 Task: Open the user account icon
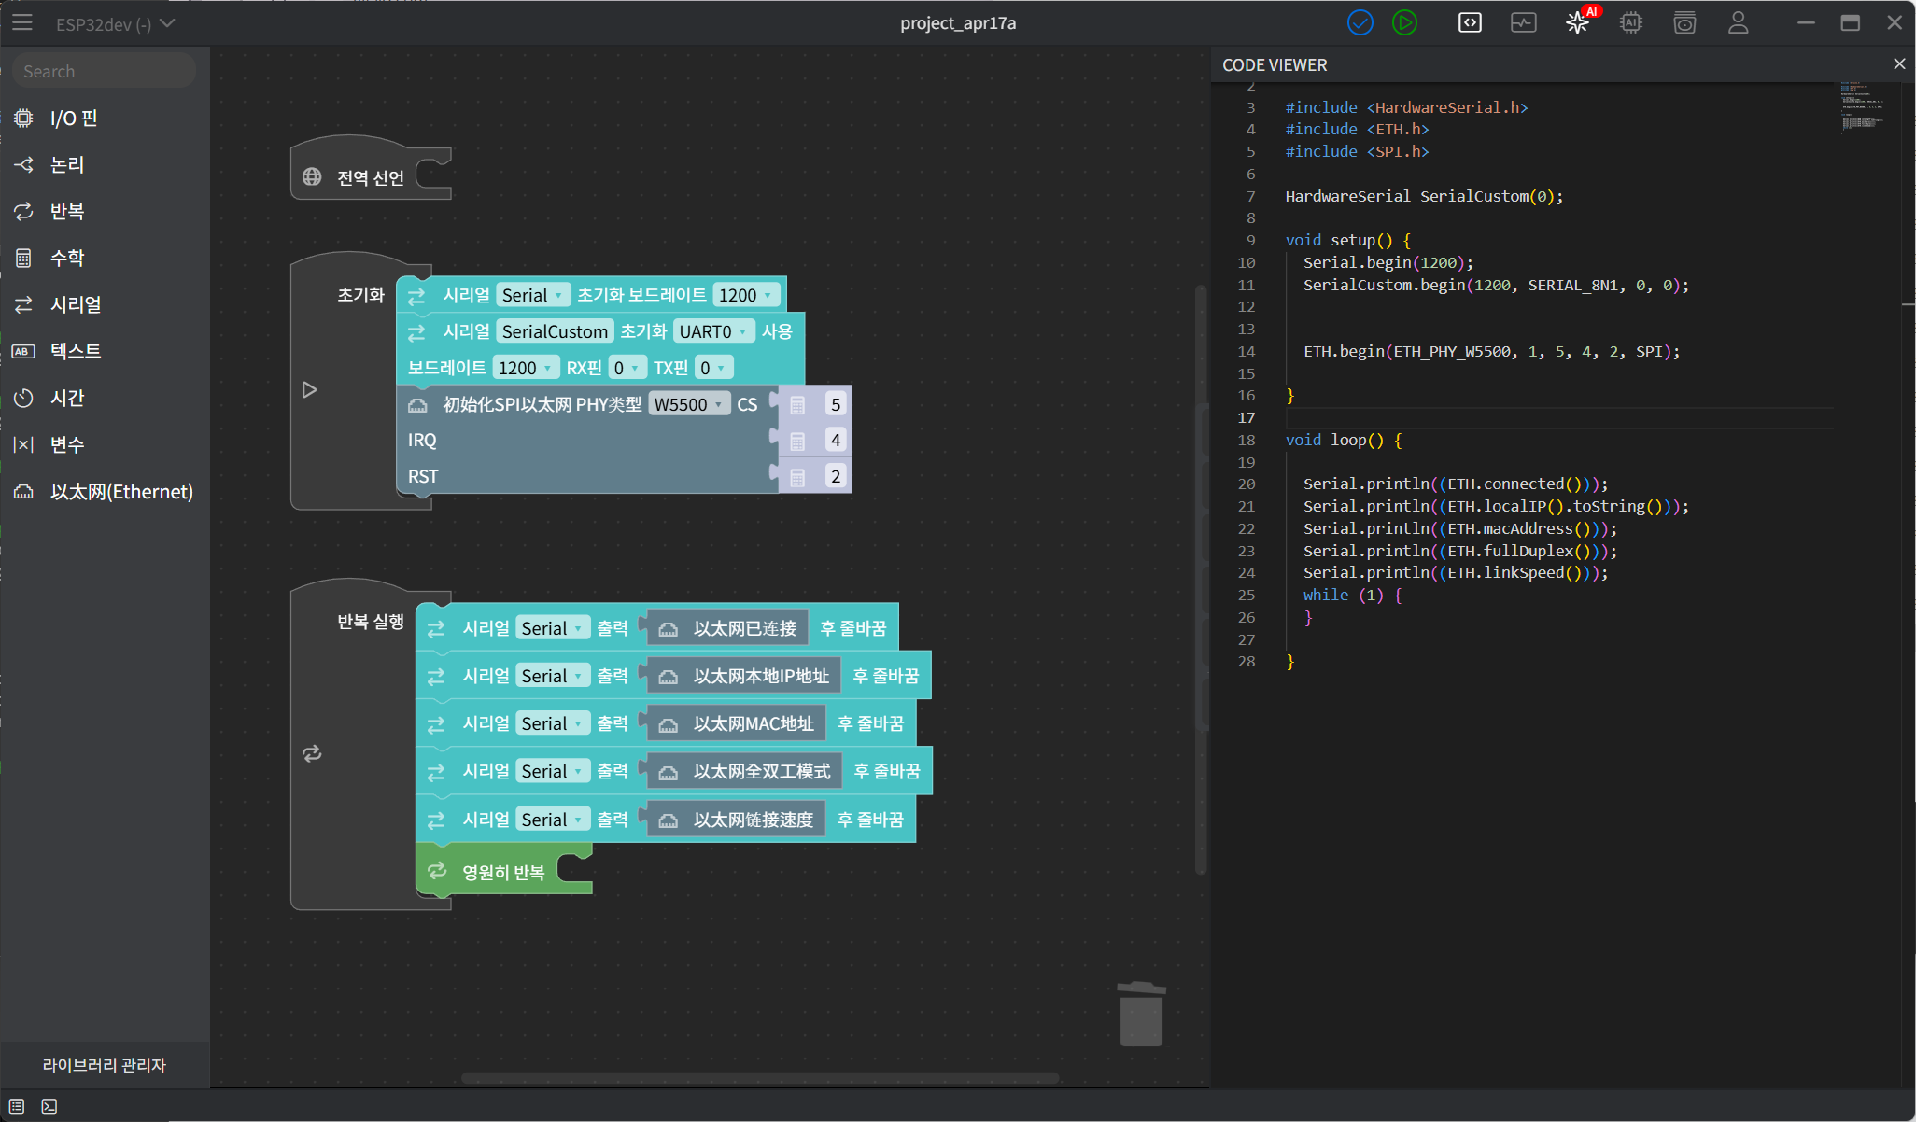(1738, 22)
